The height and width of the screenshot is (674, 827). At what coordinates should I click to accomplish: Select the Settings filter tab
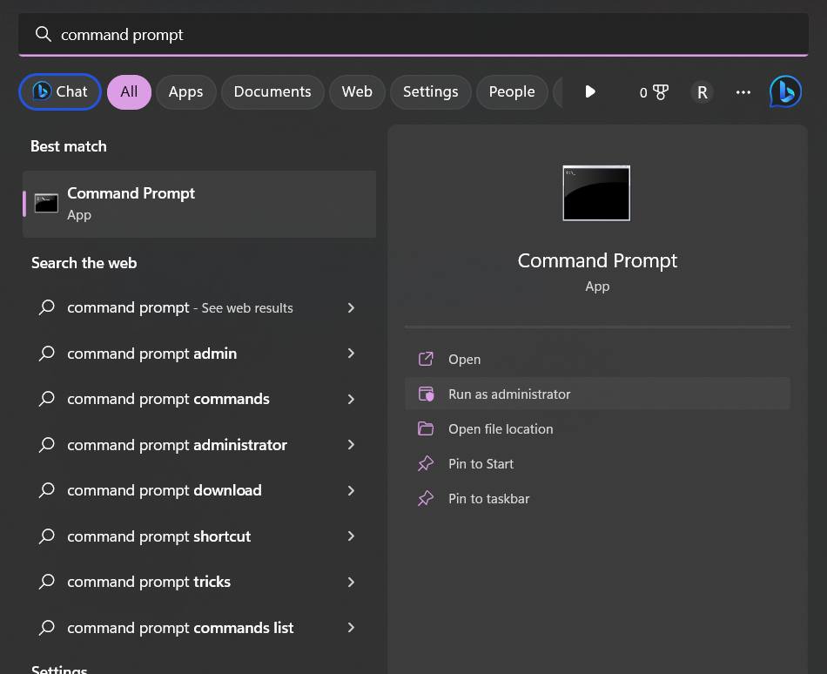[430, 91]
